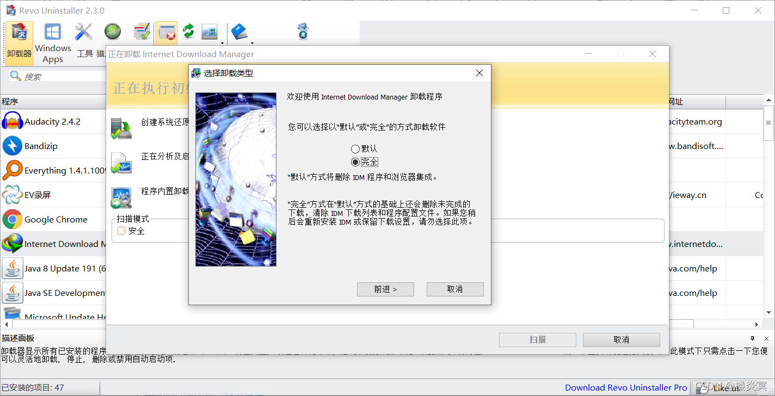Select the Everything search icon
This screenshot has width=775, height=396.
click(x=12, y=170)
